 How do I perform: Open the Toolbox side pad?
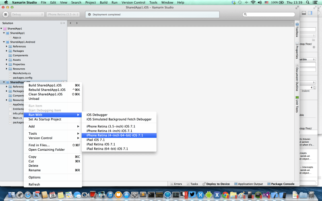(x=297, y=30)
